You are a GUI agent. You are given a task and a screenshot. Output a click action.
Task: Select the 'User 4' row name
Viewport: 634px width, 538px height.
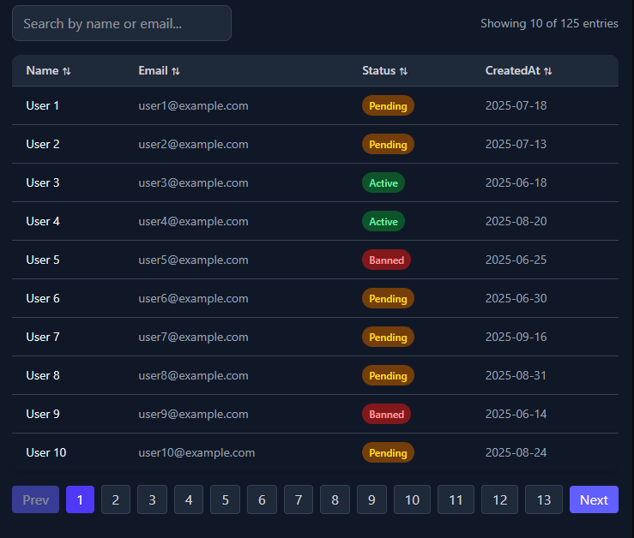click(43, 221)
